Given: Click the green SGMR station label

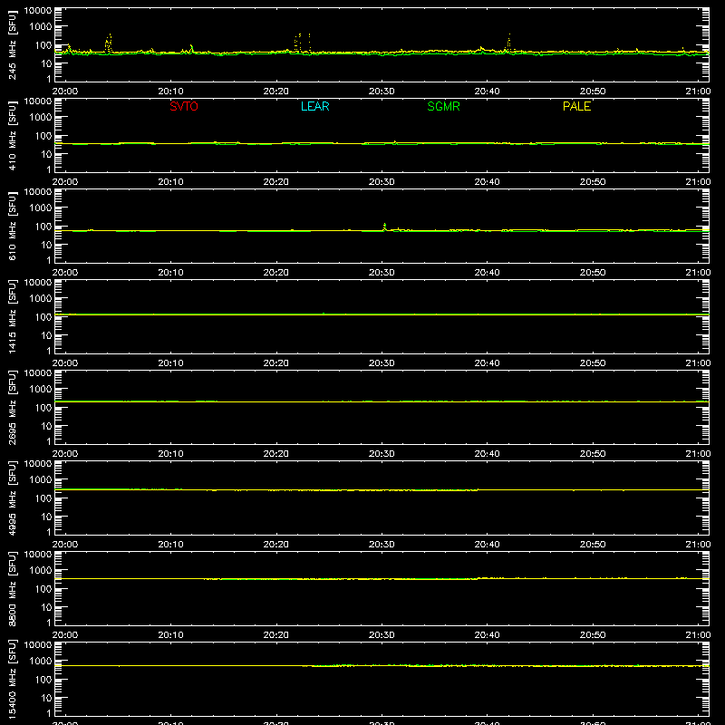Looking at the screenshot, I should [x=443, y=106].
